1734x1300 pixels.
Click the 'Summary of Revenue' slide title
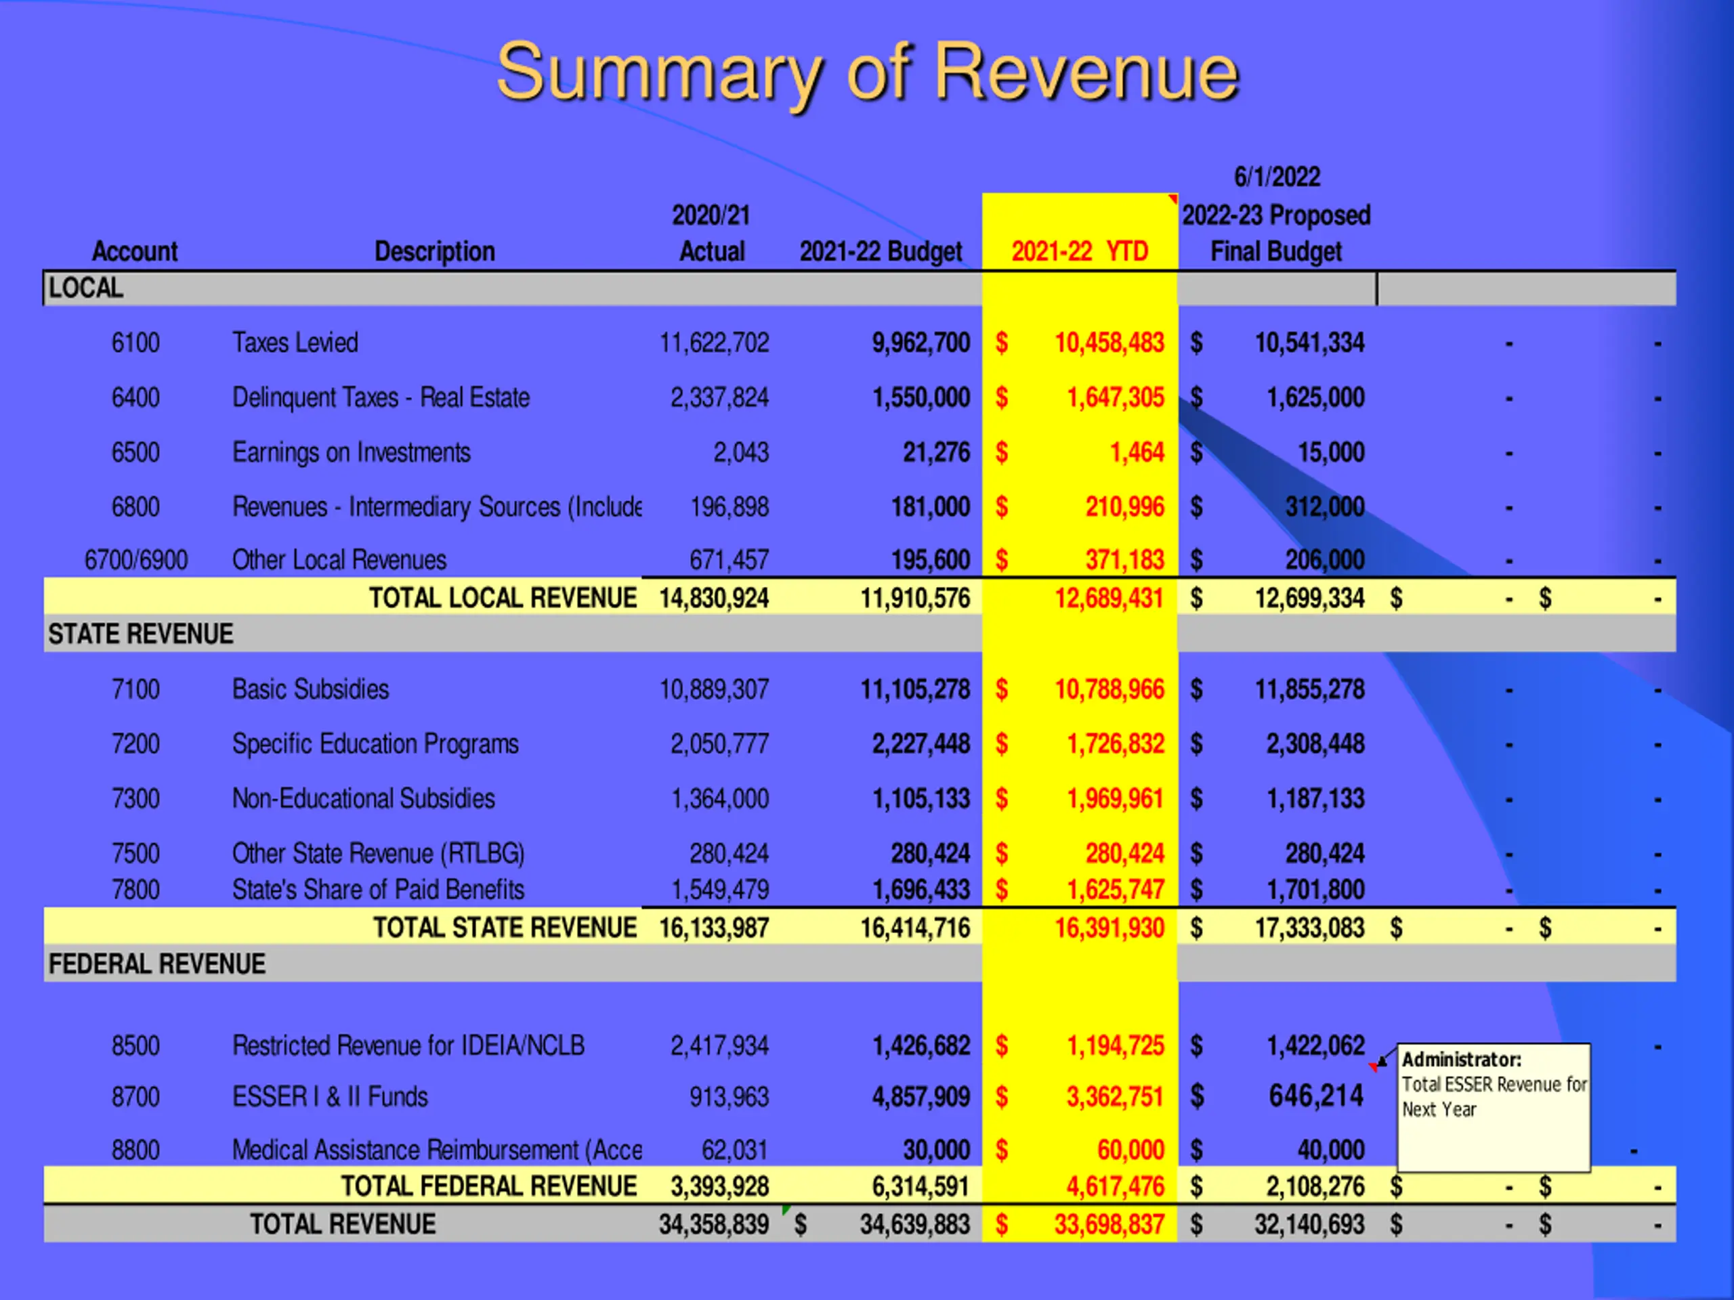pos(867,74)
